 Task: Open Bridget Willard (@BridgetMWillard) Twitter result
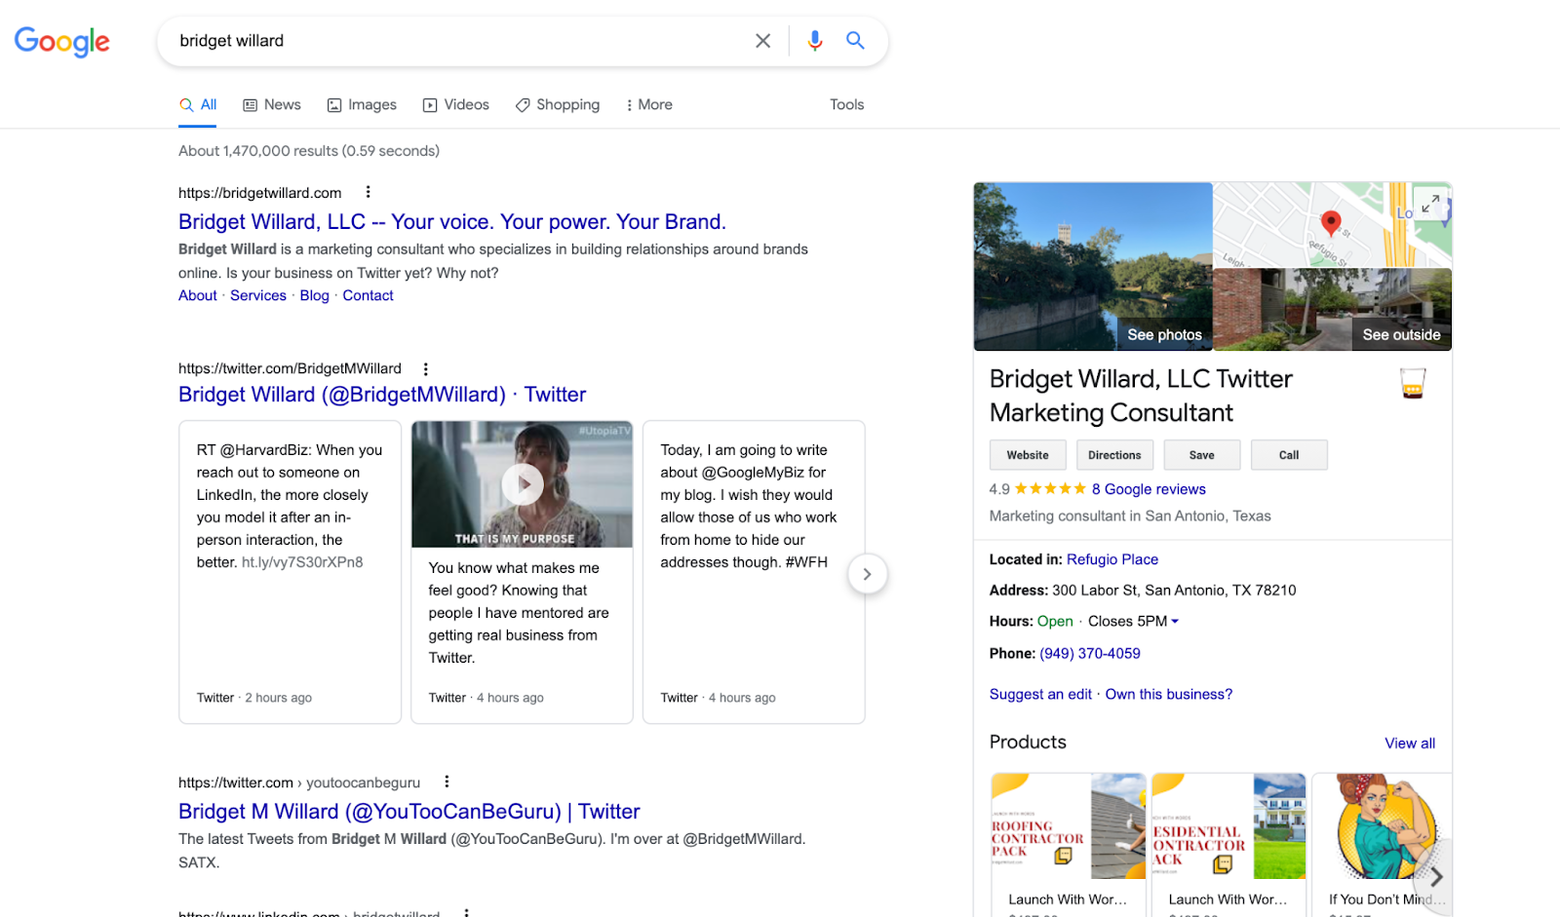[382, 395]
